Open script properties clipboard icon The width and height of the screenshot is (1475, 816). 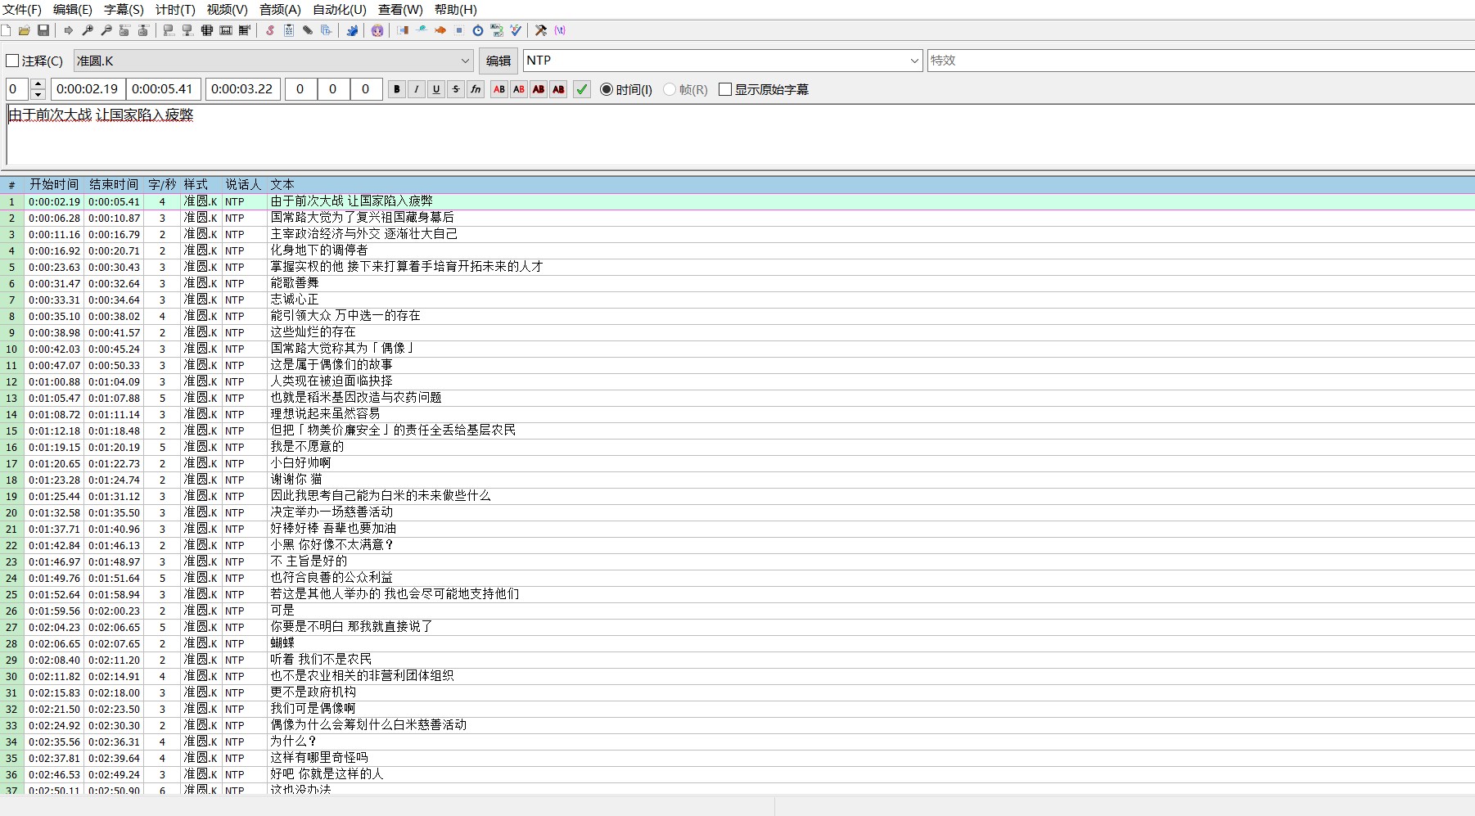[x=289, y=30]
